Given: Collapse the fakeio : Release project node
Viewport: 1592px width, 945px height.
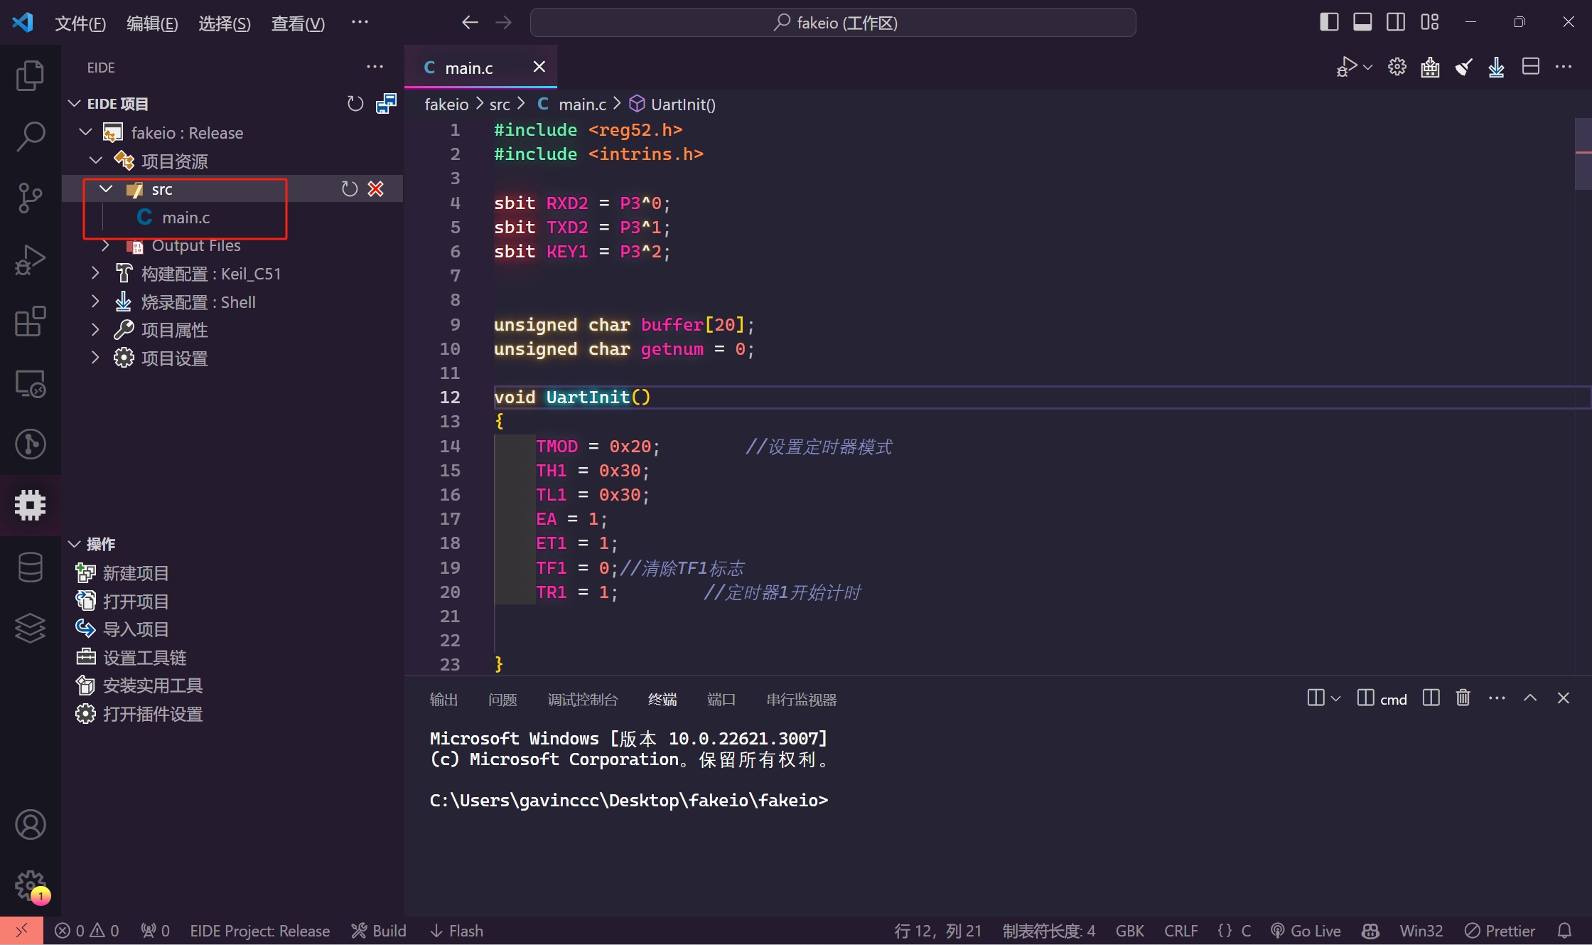Looking at the screenshot, I should [86, 132].
